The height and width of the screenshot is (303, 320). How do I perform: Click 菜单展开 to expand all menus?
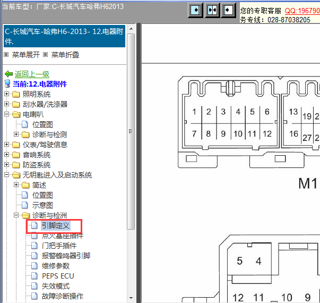[26, 55]
